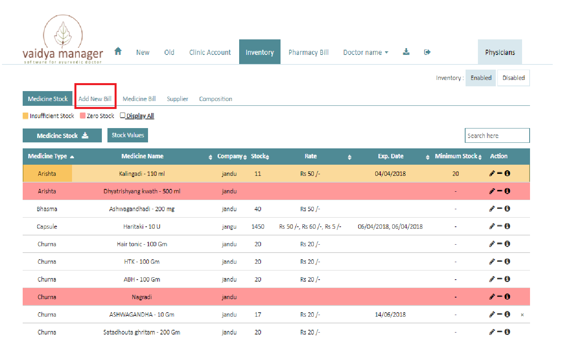This screenshot has height=358, width=573.
Task: Switch to the Supplier tab
Action: pos(177,99)
